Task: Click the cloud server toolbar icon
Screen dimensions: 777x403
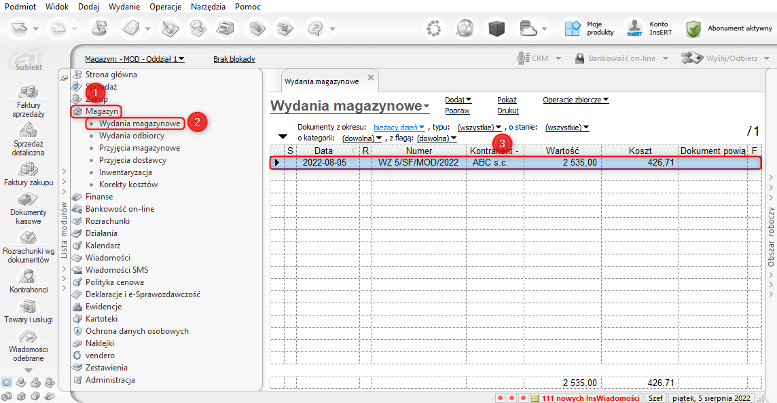Action: click(x=528, y=28)
